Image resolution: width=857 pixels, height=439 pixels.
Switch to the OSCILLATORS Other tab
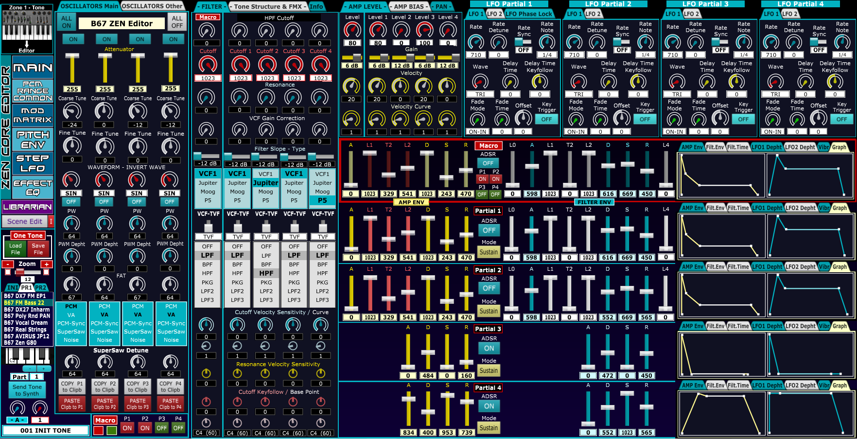pos(152,6)
